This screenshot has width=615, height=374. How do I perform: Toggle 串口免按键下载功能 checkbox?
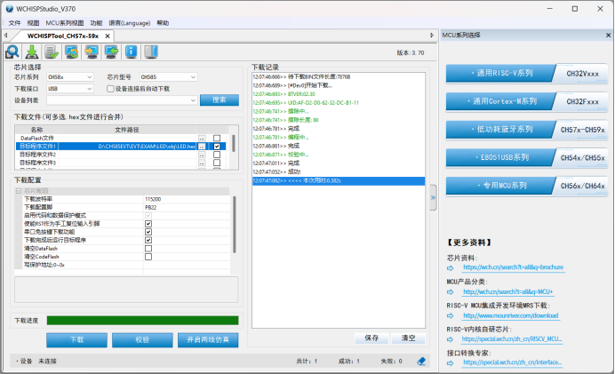pyautogui.click(x=148, y=232)
